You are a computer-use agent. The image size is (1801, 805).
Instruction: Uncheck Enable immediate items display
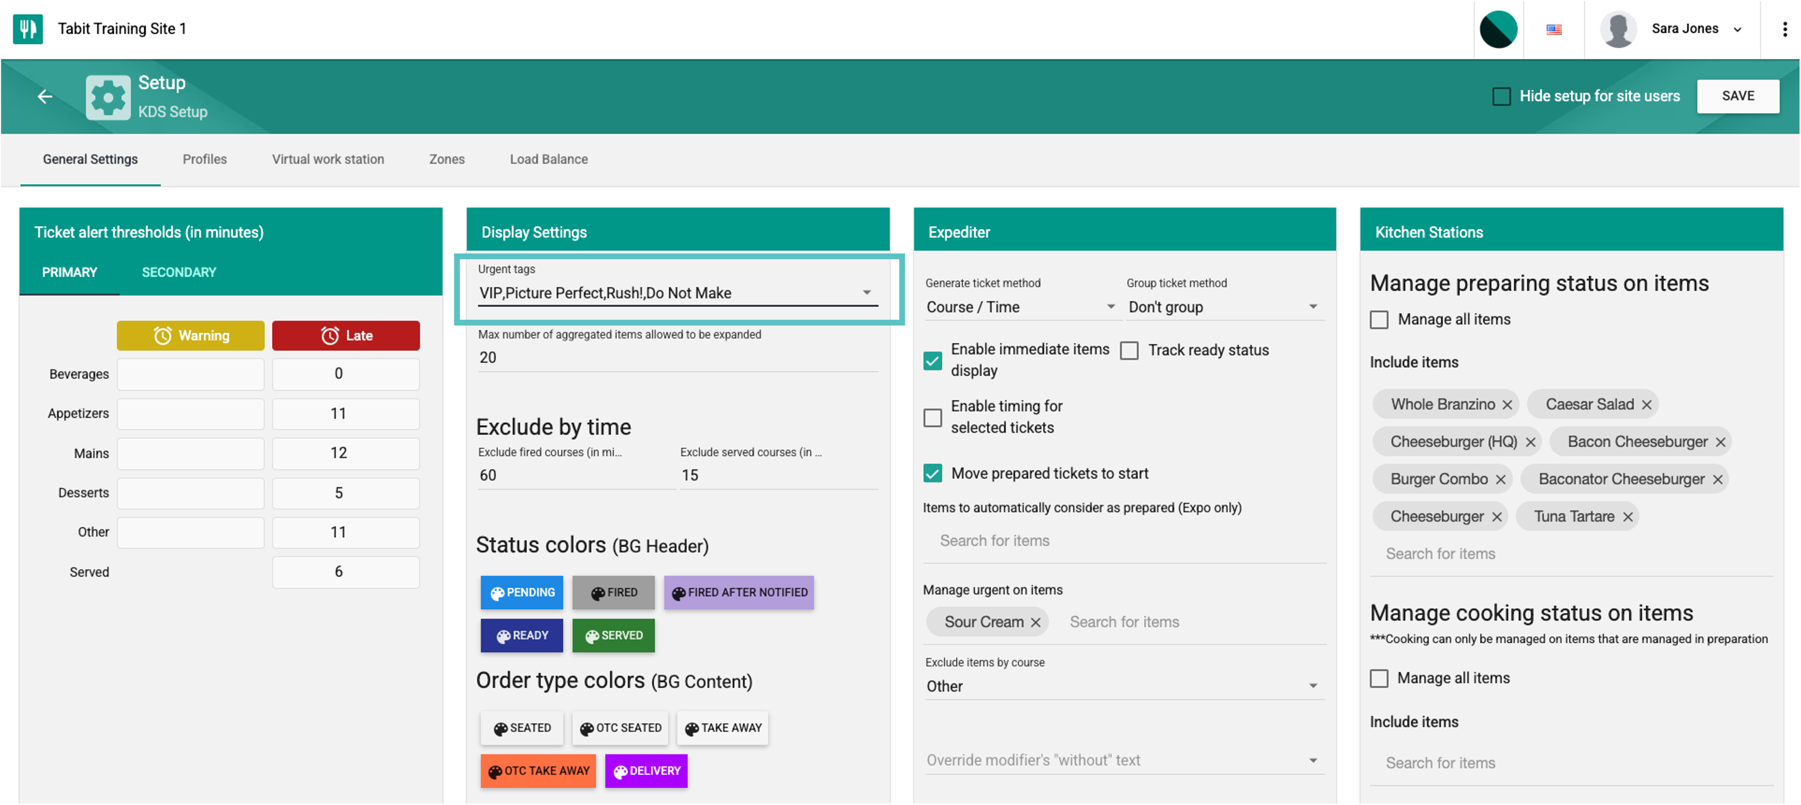pyautogui.click(x=933, y=360)
